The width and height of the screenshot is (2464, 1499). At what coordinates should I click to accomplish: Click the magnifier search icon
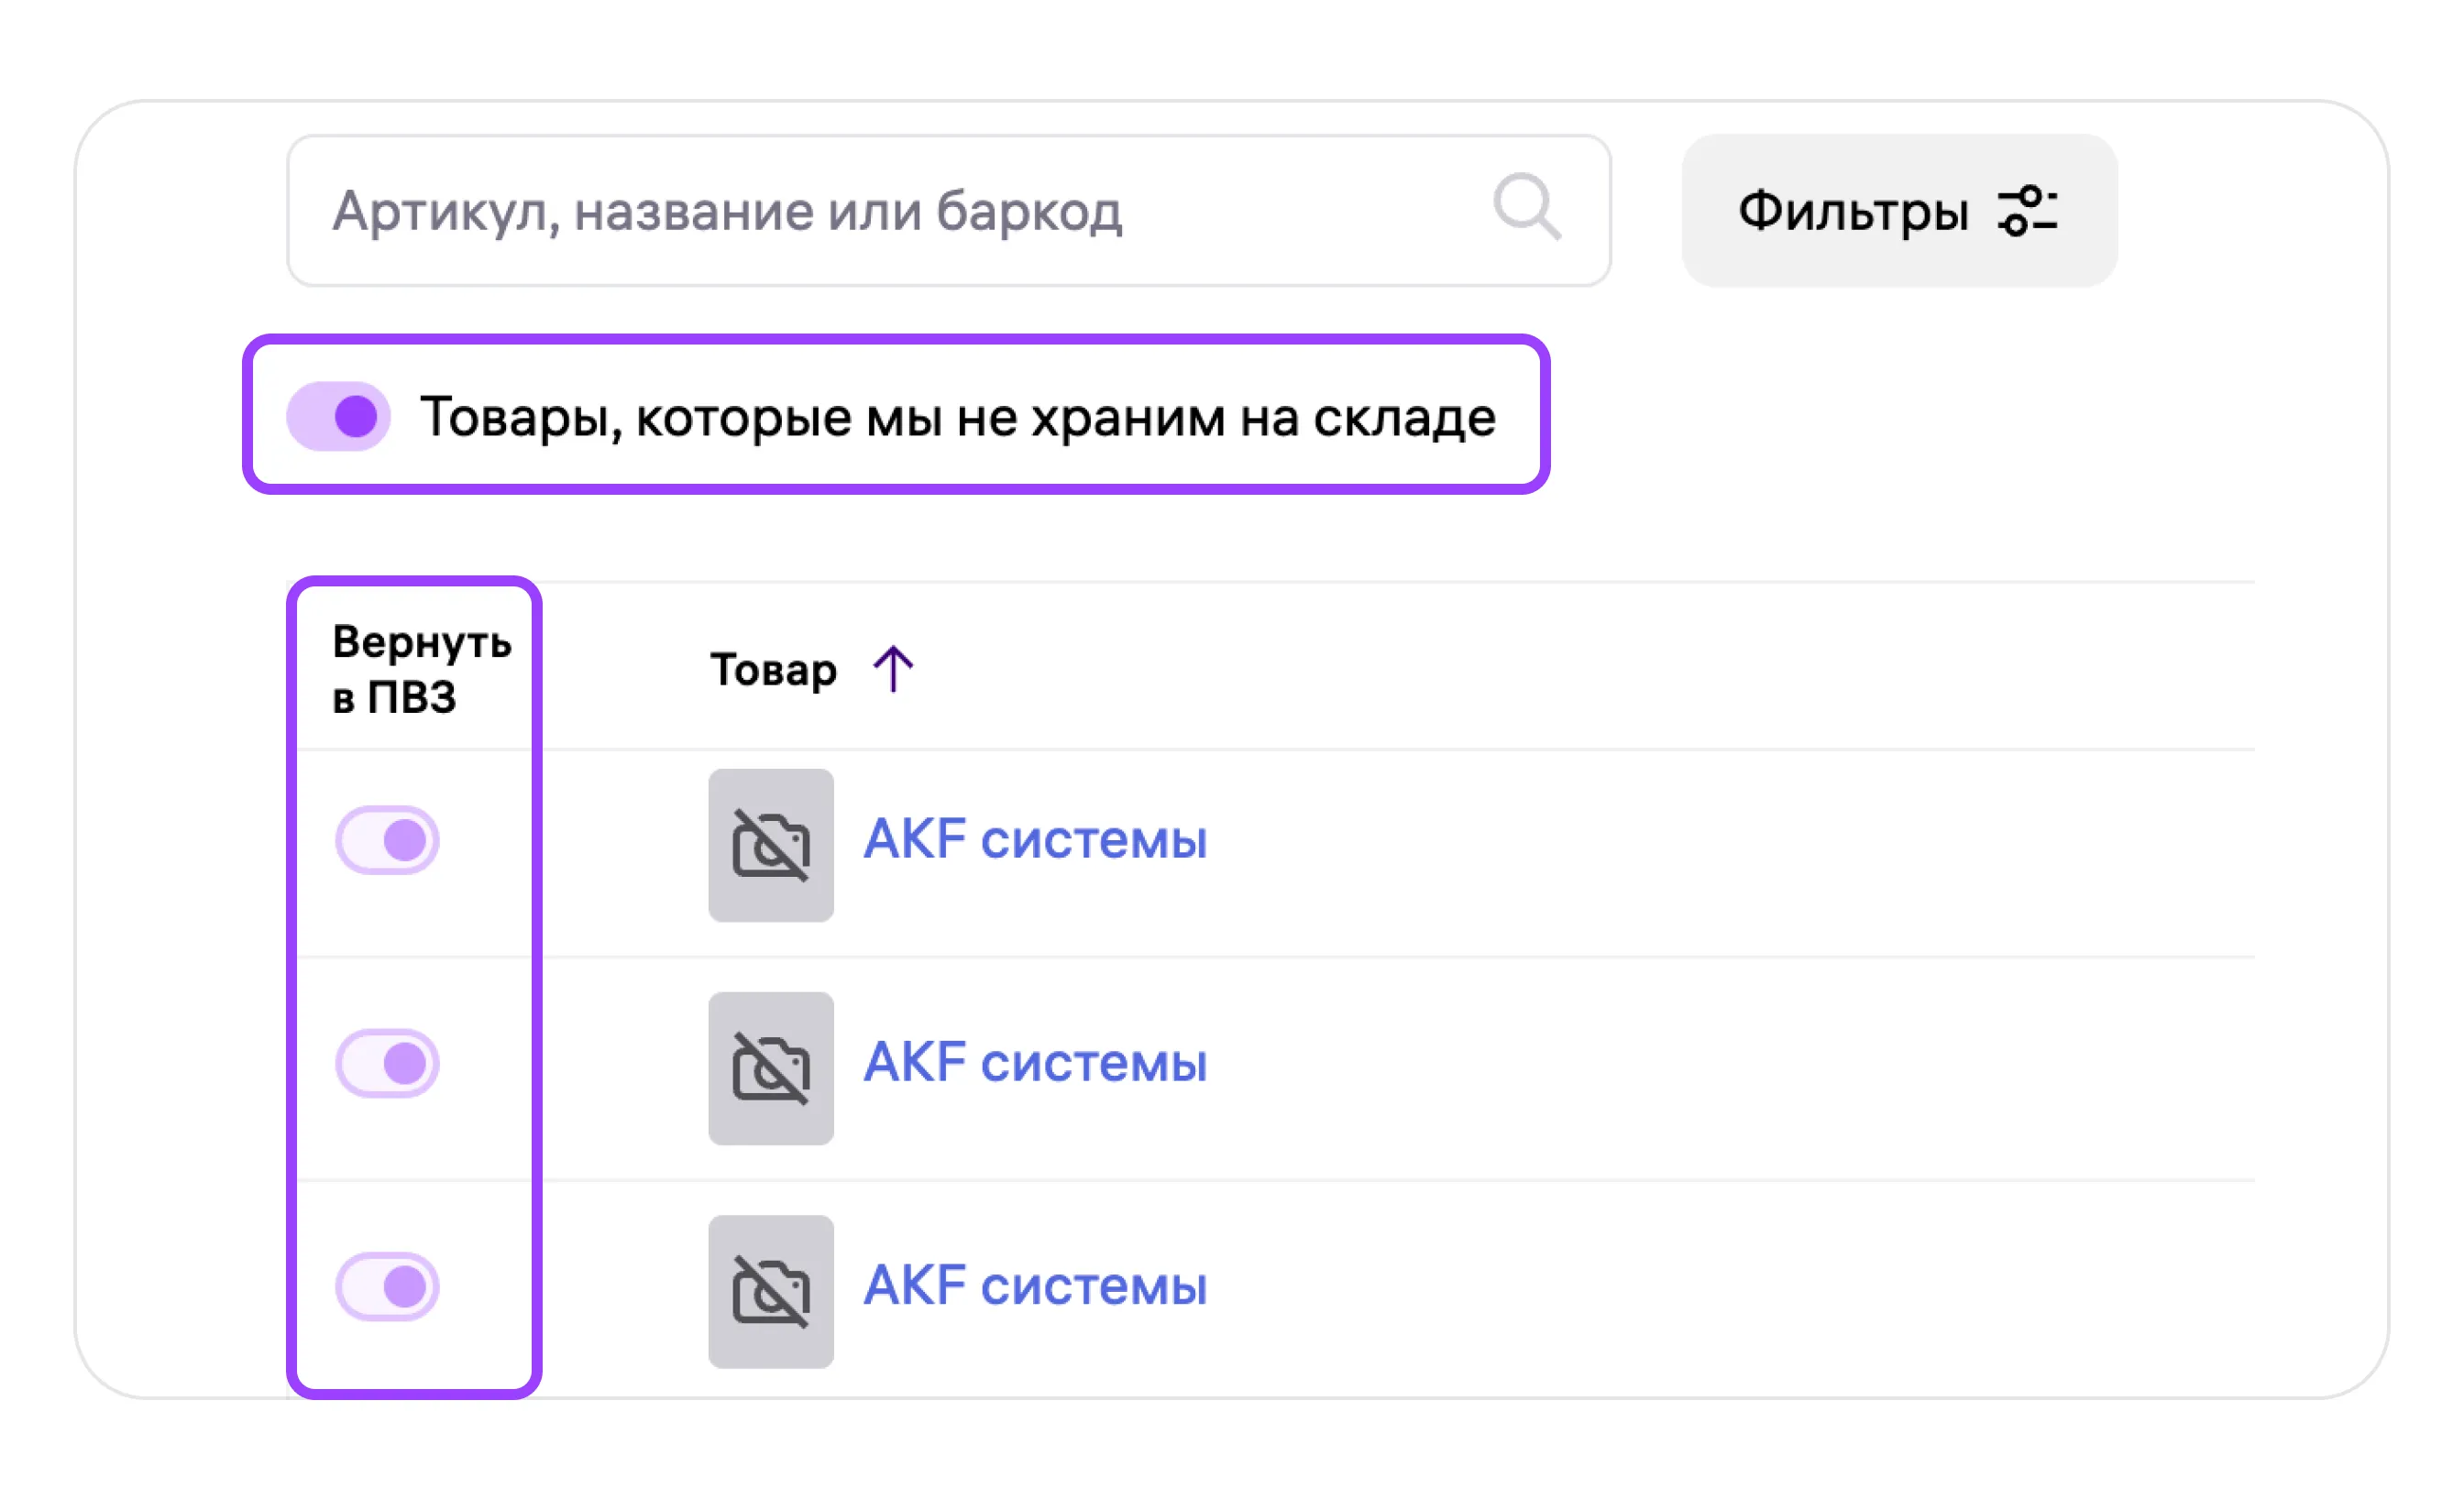pyautogui.click(x=1526, y=208)
